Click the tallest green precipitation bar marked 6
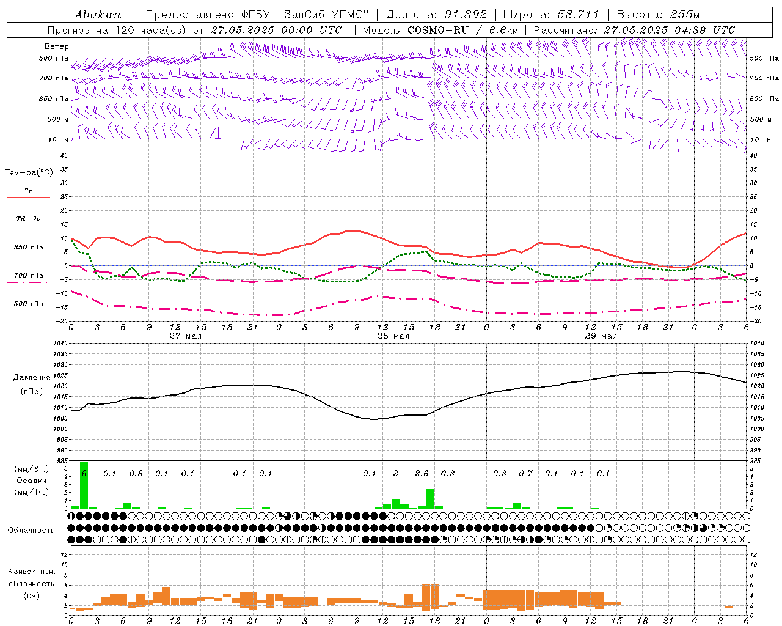Viewport: 782px width, 626px height. [x=84, y=485]
